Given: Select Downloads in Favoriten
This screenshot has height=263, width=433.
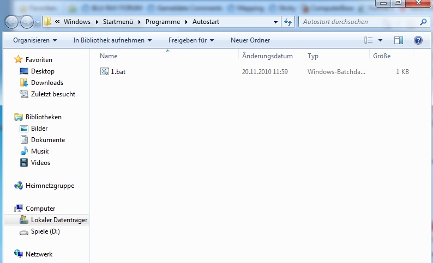Looking at the screenshot, I should (47, 83).
